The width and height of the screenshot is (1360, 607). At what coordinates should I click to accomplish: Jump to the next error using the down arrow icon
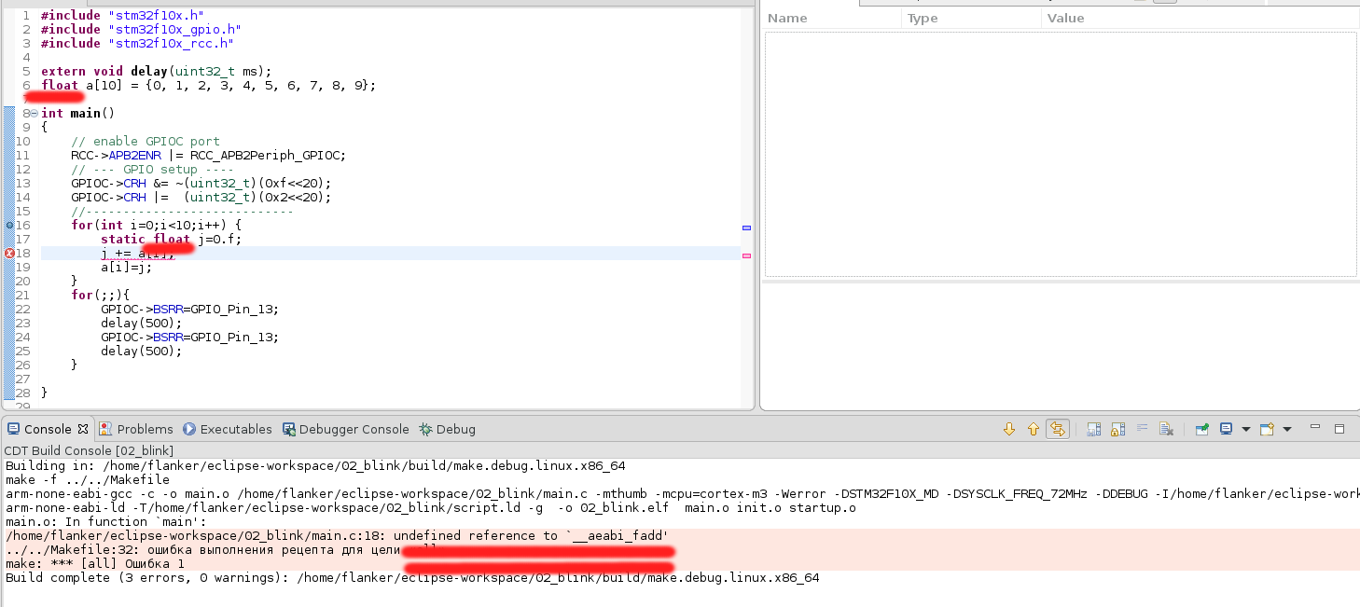1009,429
